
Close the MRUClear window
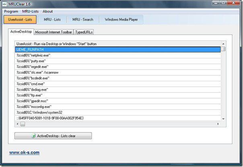234,3
